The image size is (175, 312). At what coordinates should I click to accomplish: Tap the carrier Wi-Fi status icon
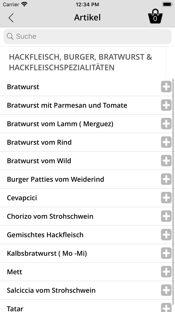(24, 4)
